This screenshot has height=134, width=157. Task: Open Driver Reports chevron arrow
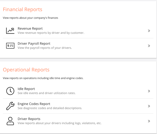(x=149, y=121)
